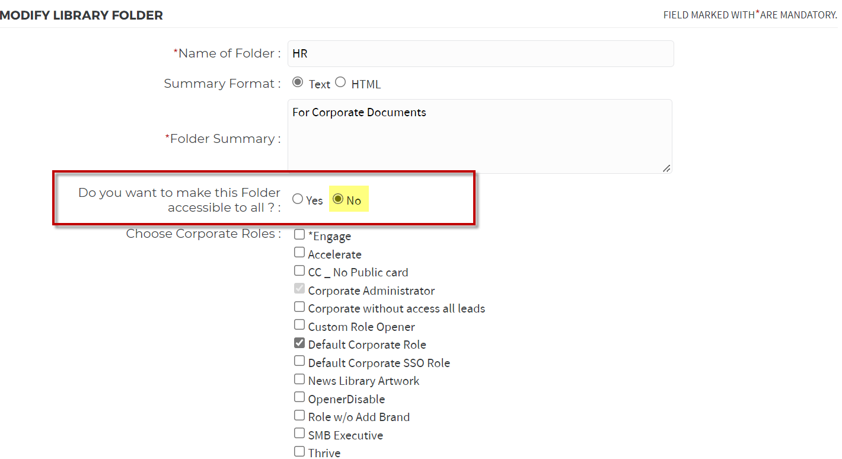This screenshot has width=842, height=459.
Task: Check the Role w/o Add Brand checkbox
Action: click(299, 416)
